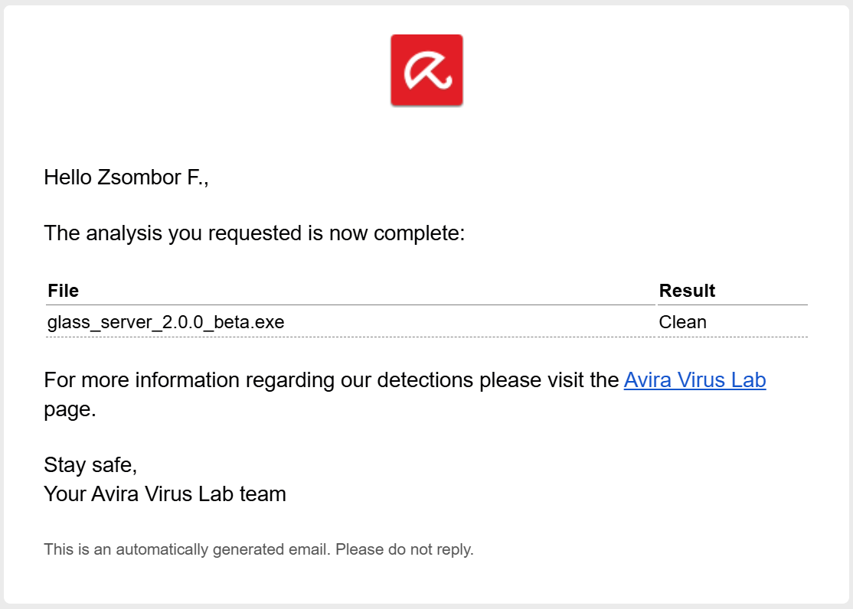Click the analysis complete message line
Image resolution: width=853 pixels, height=609 pixels.
coord(254,233)
